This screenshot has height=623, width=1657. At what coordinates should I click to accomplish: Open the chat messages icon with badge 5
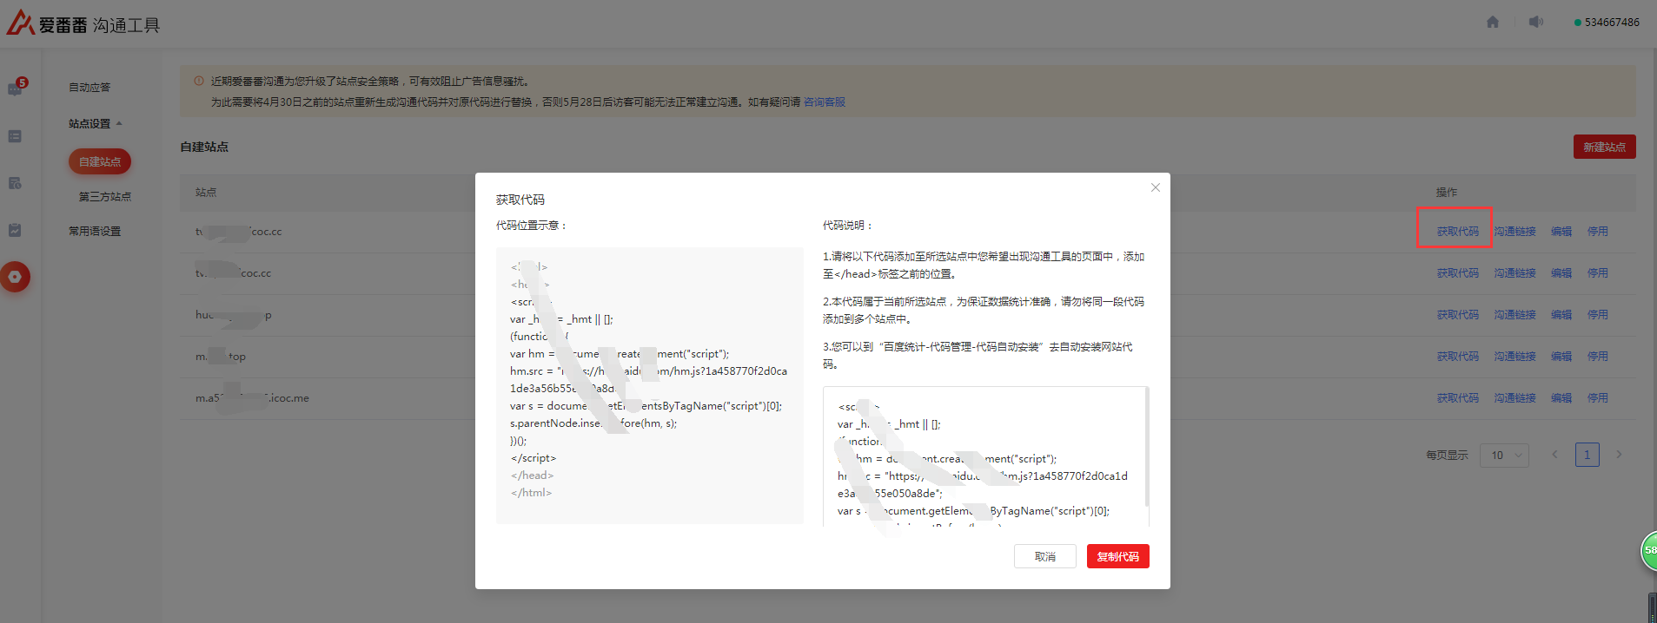pyautogui.click(x=16, y=89)
